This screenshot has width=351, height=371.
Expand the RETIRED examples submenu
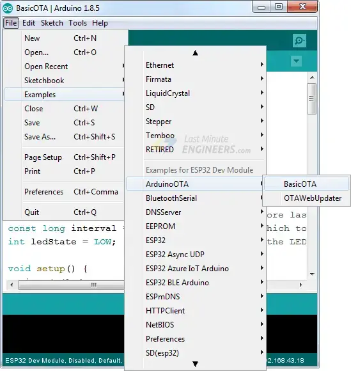196,149
